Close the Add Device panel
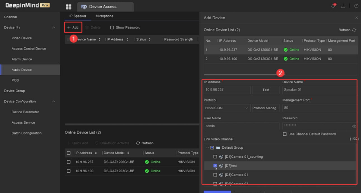Viewport: 361px width, 193px height. tap(356, 18)
